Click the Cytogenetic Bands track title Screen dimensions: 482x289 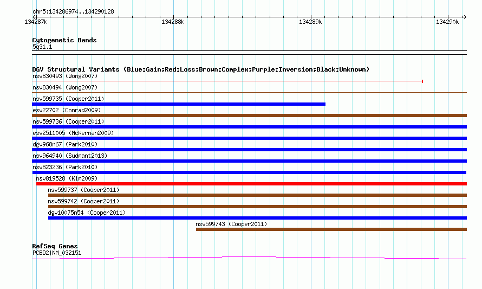pos(64,40)
